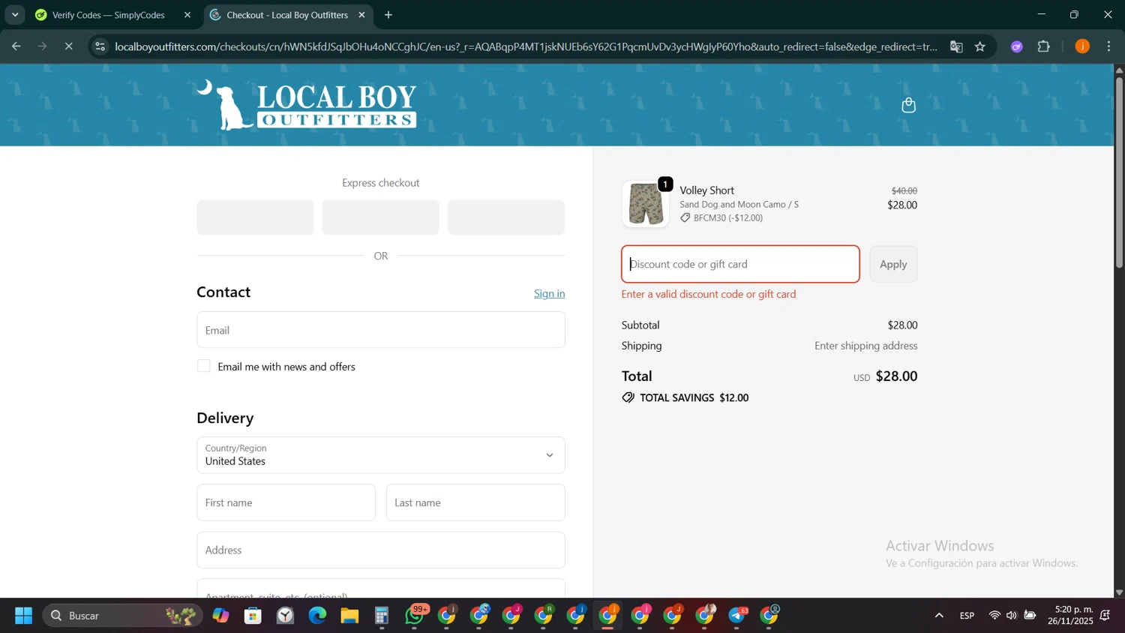The height and width of the screenshot is (633, 1125).
Task: Click the third express checkout button
Action: click(x=506, y=217)
